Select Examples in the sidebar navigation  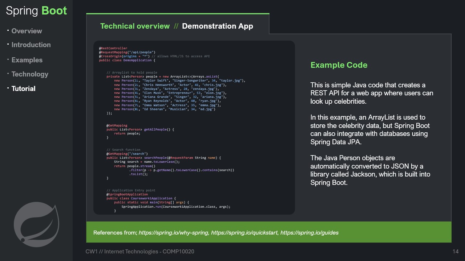tap(27, 60)
